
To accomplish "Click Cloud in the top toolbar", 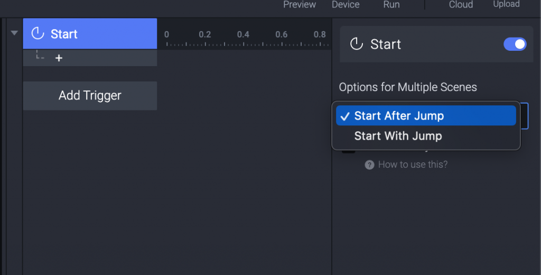I will click(x=461, y=5).
